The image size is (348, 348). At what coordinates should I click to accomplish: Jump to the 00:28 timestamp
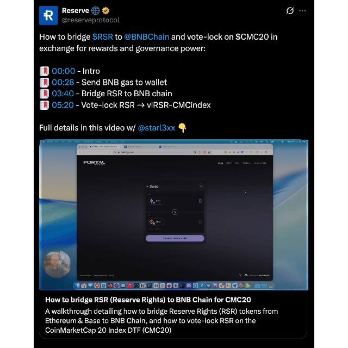(63, 82)
